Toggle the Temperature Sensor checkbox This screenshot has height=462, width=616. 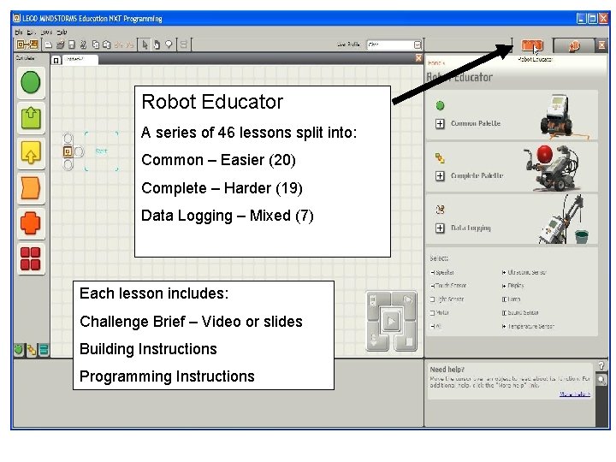click(504, 326)
